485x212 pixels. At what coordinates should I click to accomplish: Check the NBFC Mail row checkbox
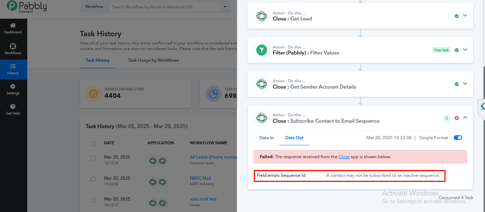(93, 179)
